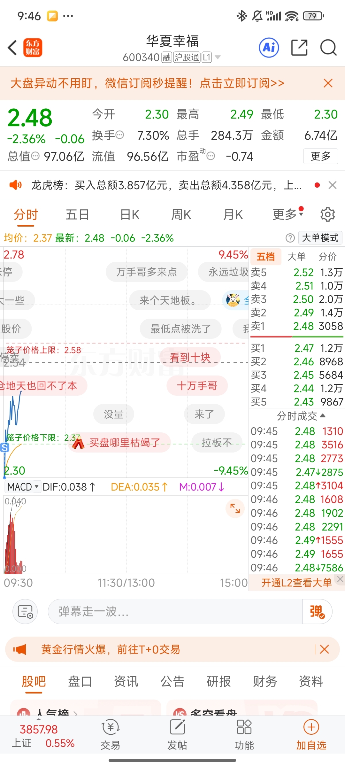Expand stock code 600340 dropdown arrow
Screen dimensions: 345x767
point(218,57)
